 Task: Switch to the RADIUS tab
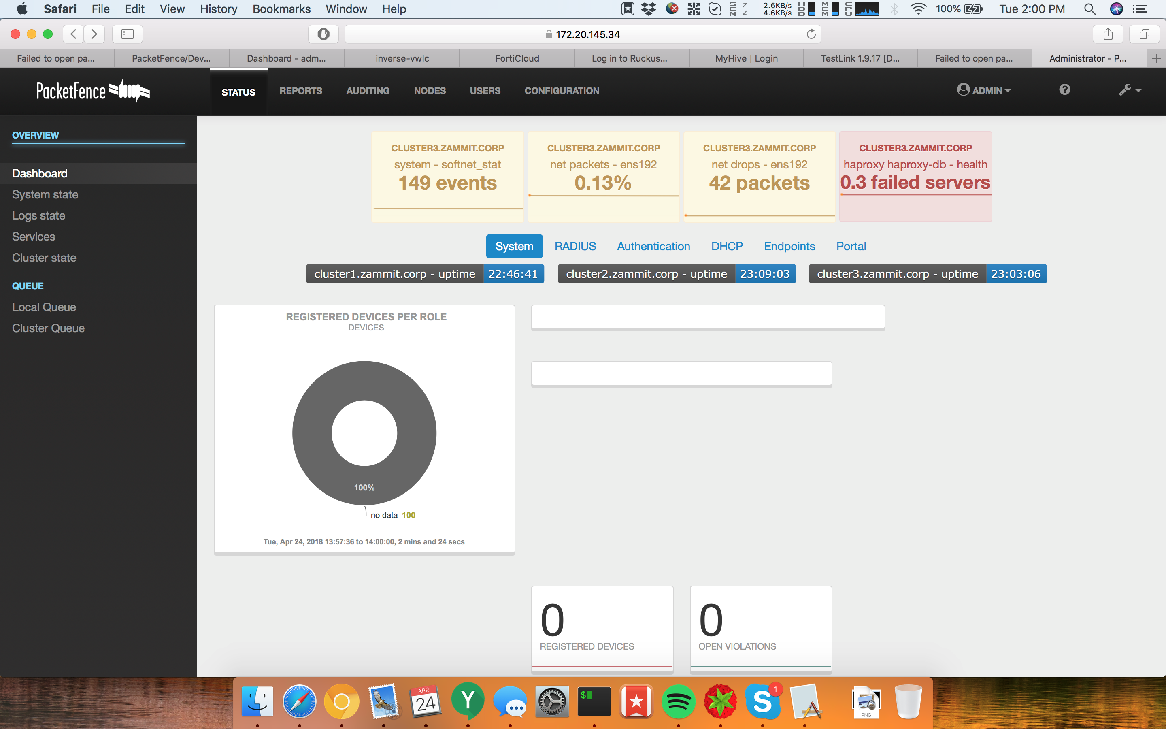point(575,246)
